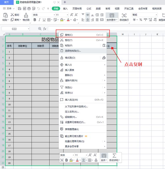The width and height of the screenshot is (165, 169).
Task: Expand the File menu dropdown chevron
Action: 14,9
